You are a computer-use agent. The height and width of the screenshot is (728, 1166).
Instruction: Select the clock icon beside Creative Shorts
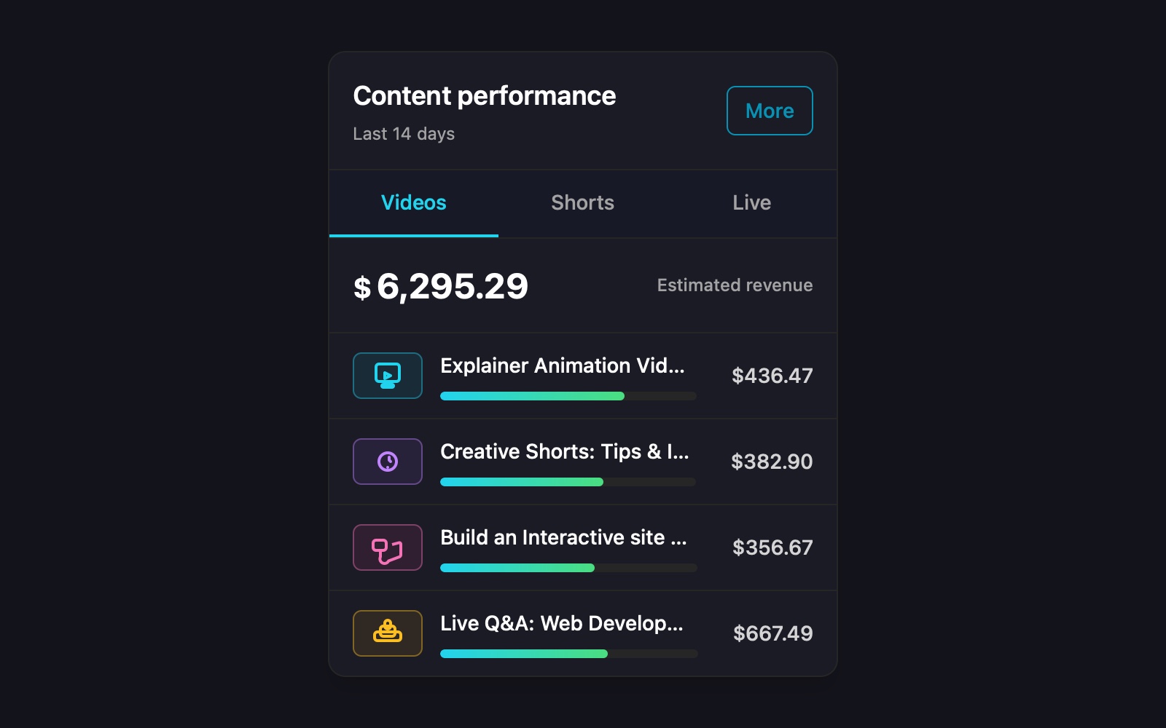coord(387,462)
